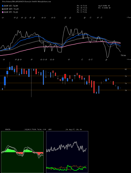Click the blue DOW ST legend swatch
This screenshot has height=173, width=131.
(3, 6)
